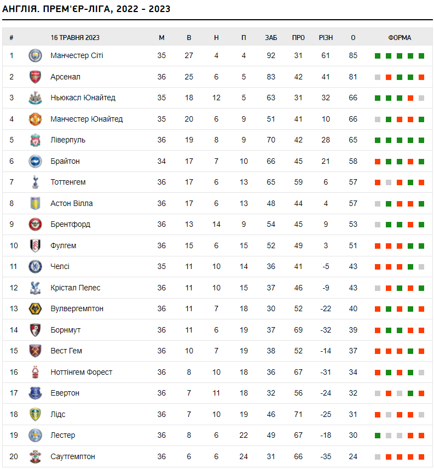Click the Arsenal club crest icon
The image size is (434, 469).
35,77
